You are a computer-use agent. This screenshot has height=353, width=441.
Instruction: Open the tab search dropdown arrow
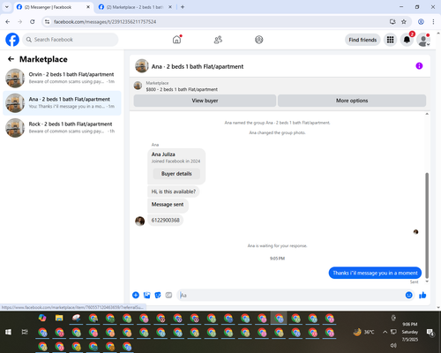(x=7, y=7)
